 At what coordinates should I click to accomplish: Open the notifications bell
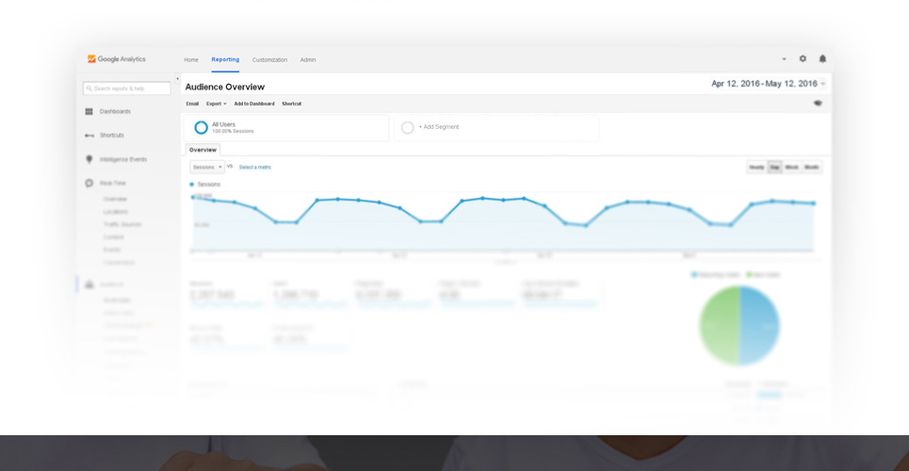click(822, 58)
